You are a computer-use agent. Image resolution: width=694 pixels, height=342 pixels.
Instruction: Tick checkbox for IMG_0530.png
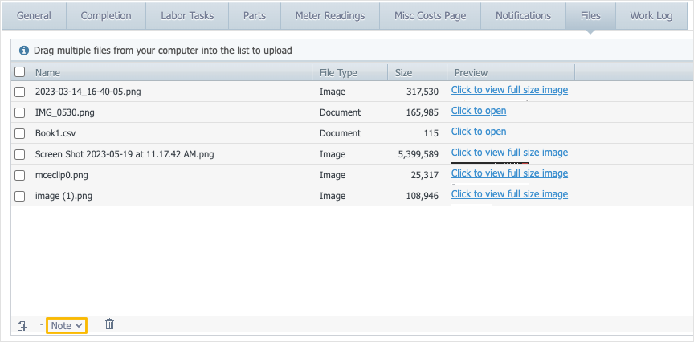point(20,112)
